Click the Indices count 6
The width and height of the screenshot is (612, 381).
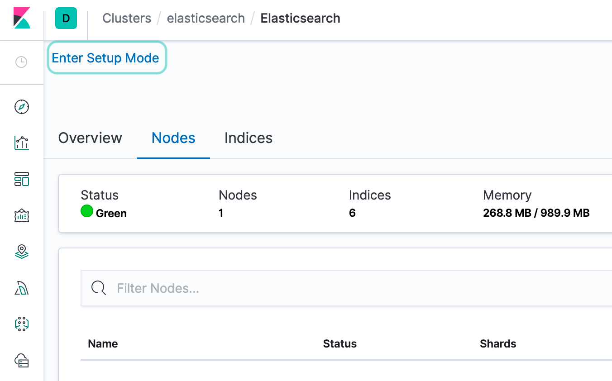tap(352, 213)
